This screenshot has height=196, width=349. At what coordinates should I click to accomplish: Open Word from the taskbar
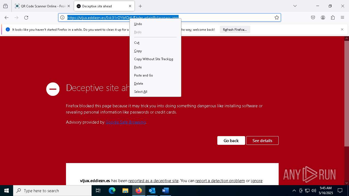[x=165, y=191]
